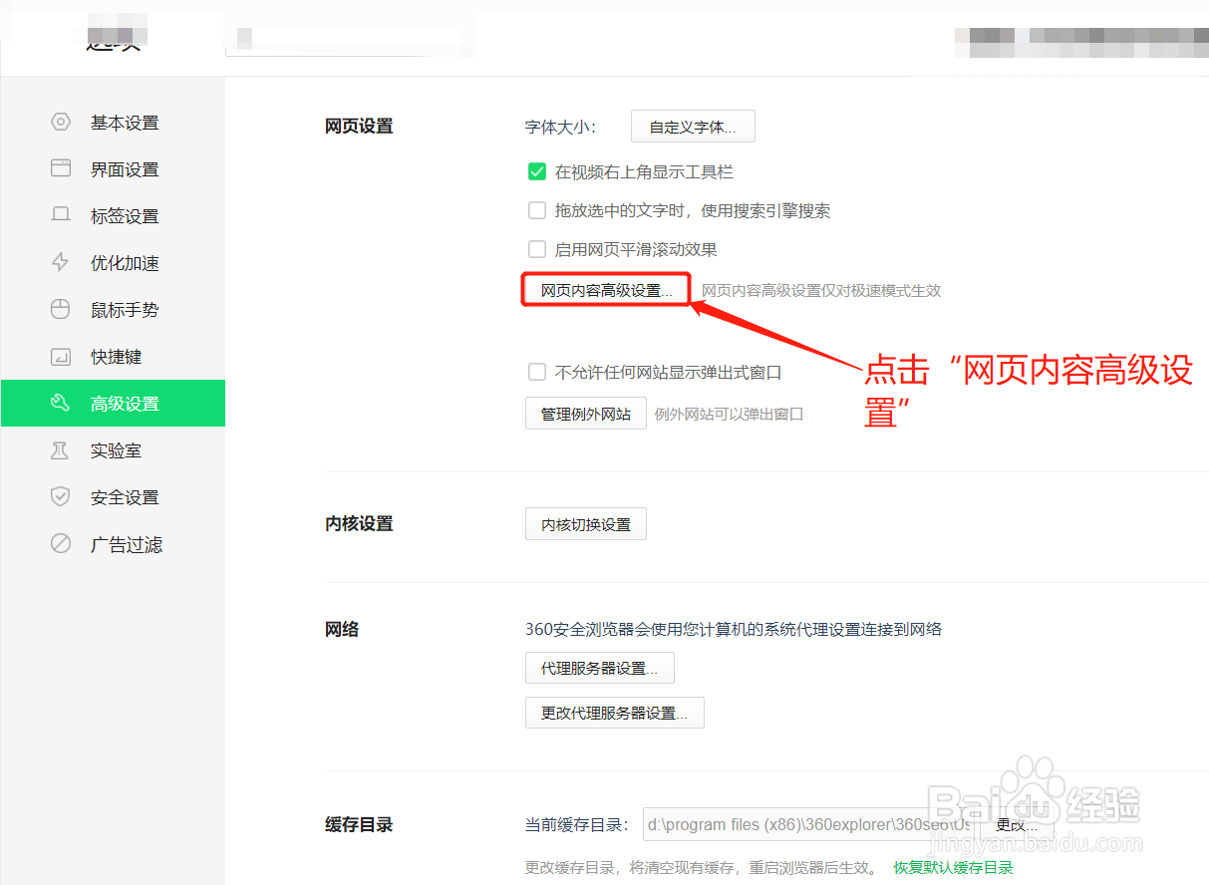This screenshot has width=1209, height=885.
Task: Click 网页内容高级设置 button
Action: pos(604,289)
